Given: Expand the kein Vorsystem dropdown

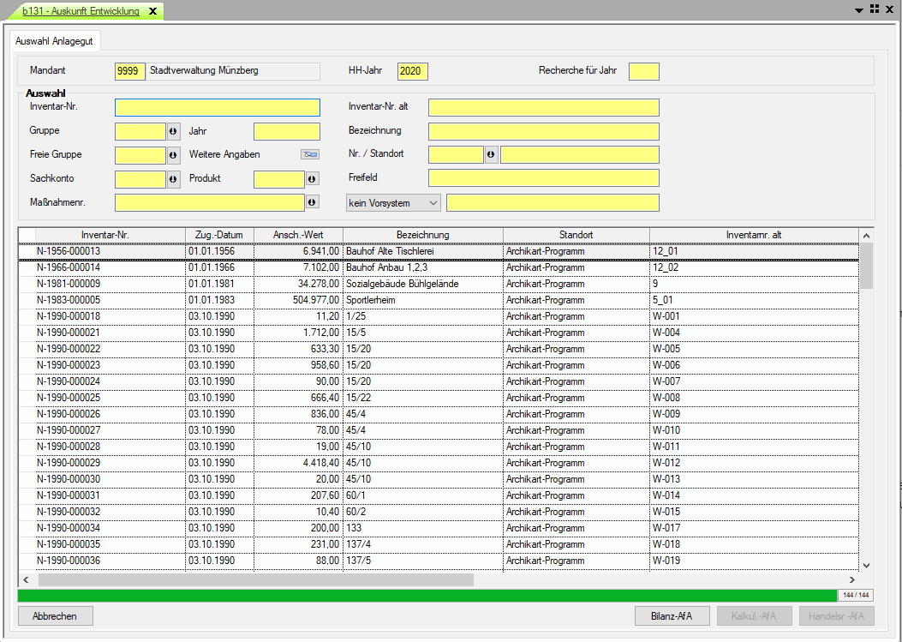Looking at the screenshot, I should point(433,203).
